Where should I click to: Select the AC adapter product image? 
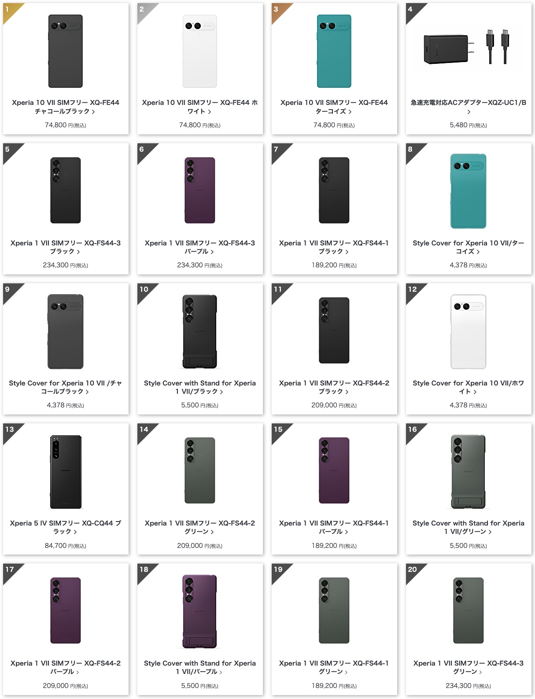(468, 48)
